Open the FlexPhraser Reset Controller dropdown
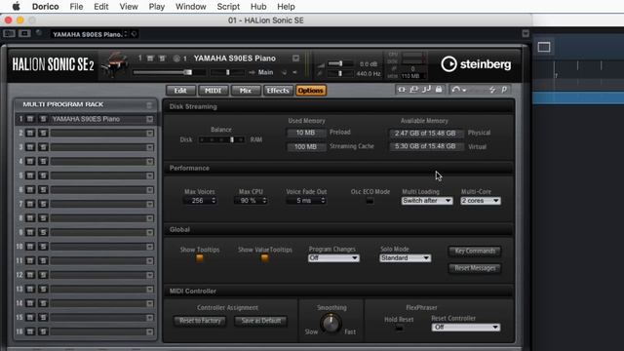The height and width of the screenshot is (351, 624). 466,328
